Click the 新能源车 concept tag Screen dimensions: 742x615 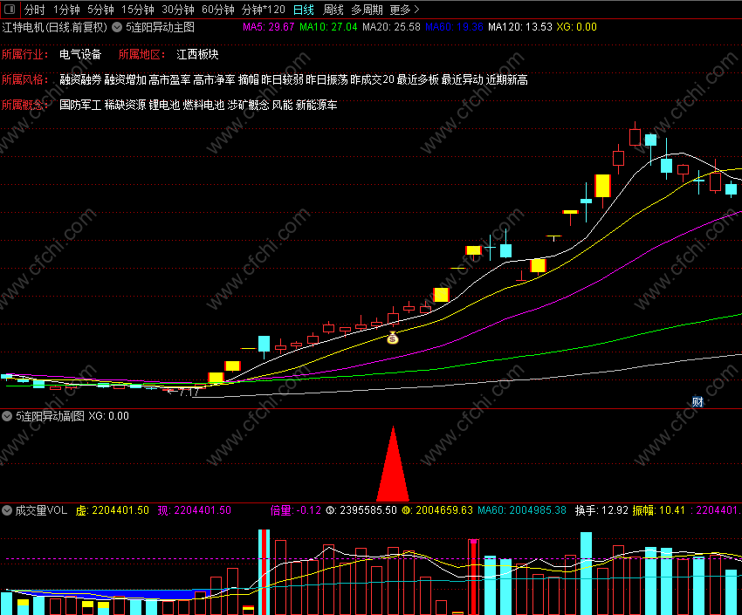316,105
